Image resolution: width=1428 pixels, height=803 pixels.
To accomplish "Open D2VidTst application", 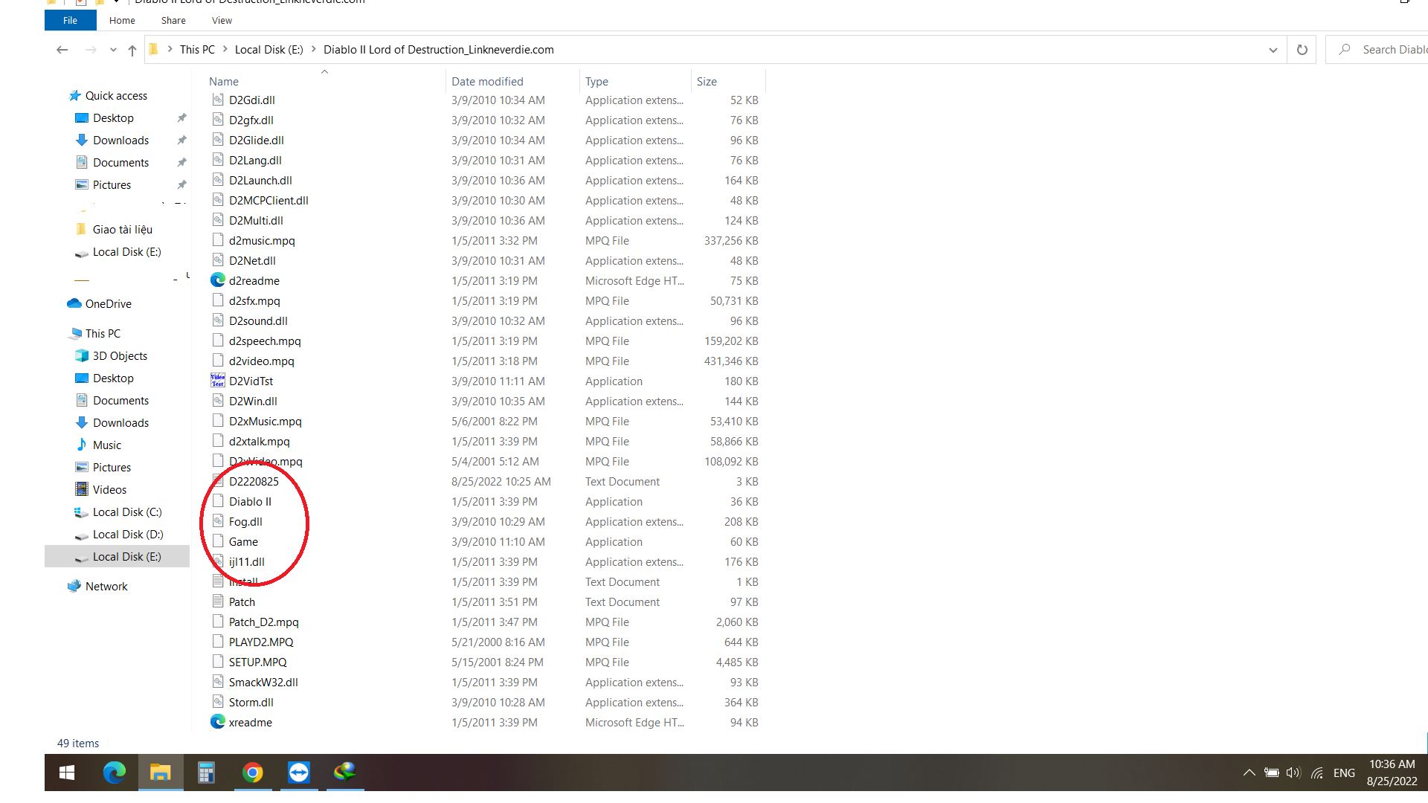I will [x=251, y=381].
